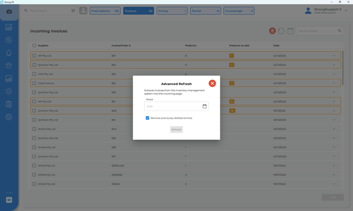Open the camera icon at sidebar top

coord(9,11)
